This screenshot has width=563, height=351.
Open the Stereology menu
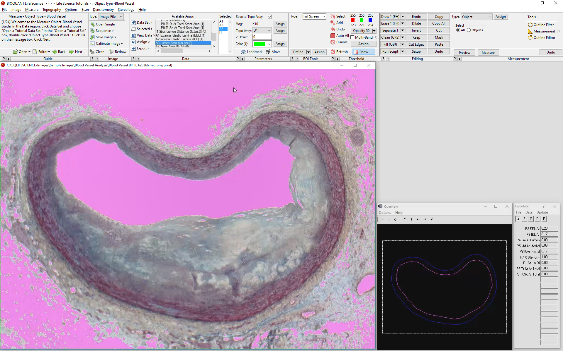click(x=126, y=10)
